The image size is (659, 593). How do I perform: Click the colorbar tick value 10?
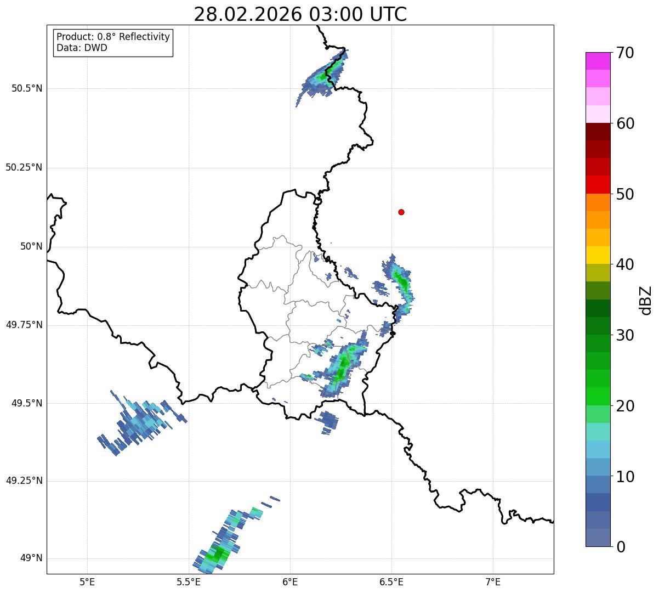625,477
